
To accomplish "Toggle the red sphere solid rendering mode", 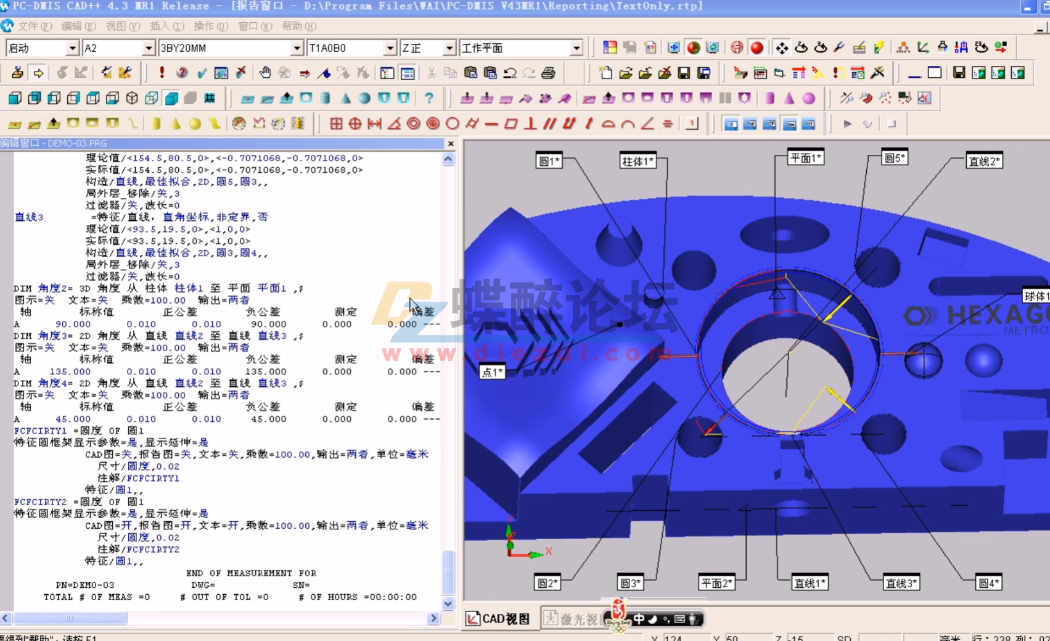I will (757, 48).
